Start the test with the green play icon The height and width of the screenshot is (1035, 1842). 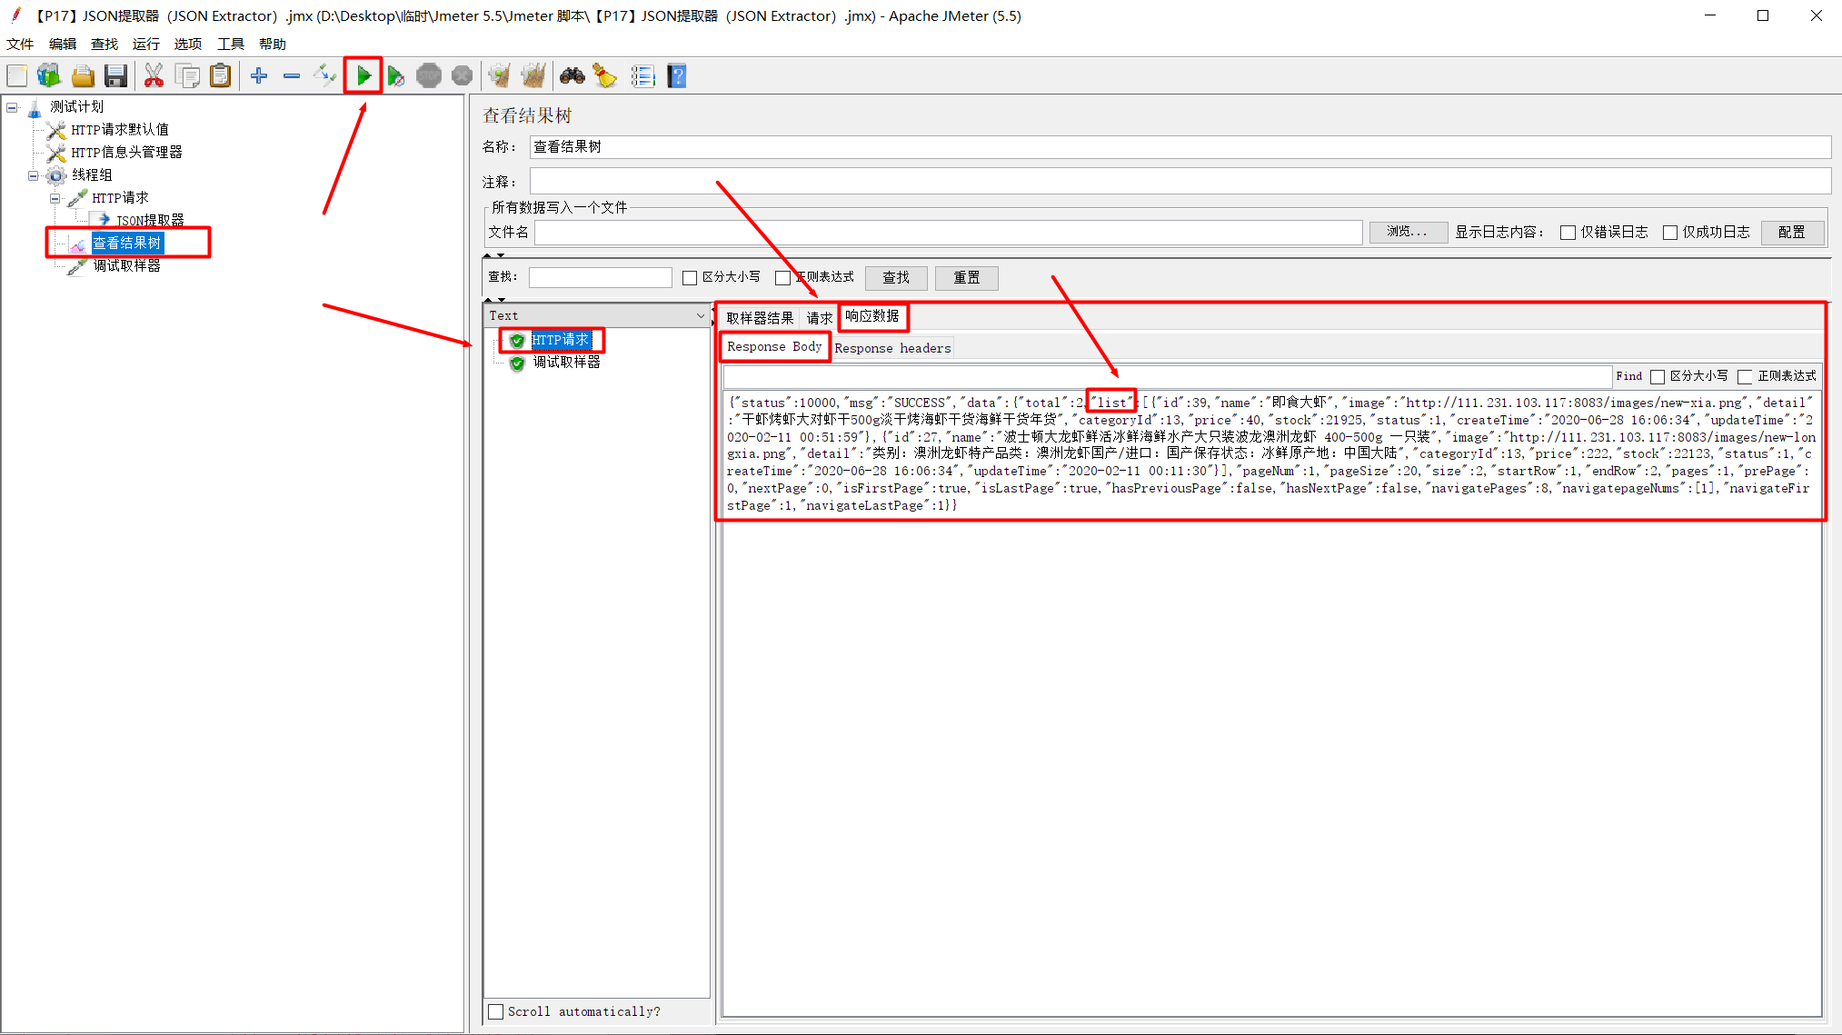click(363, 76)
